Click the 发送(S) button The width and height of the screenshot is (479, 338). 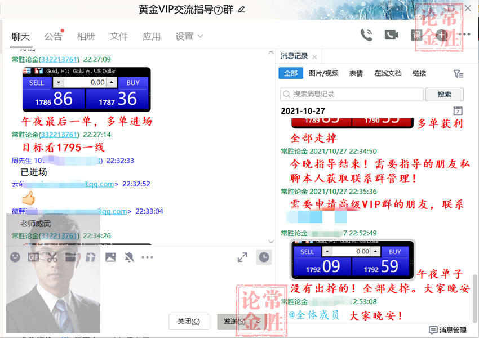pos(234,322)
